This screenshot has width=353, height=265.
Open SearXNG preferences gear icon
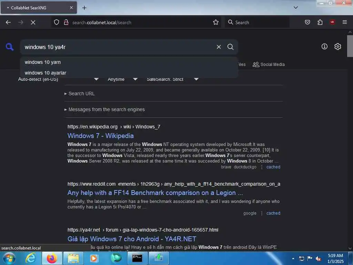[337, 47]
